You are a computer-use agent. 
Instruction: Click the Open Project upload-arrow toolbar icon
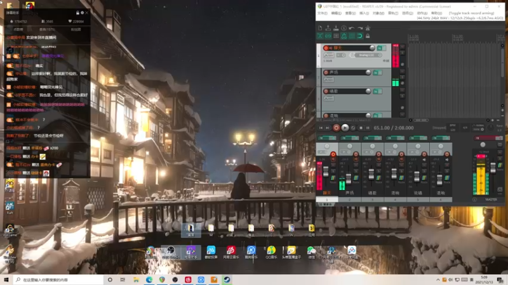[328, 28]
